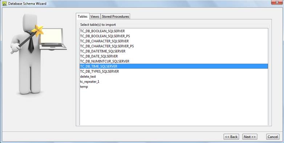
Task: Close the Database Schema Wizard window
Action: 277,2
